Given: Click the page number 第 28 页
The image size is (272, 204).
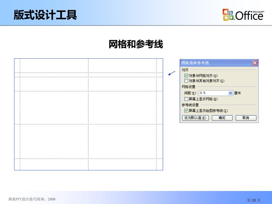Looking at the screenshot, I should pyautogui.click(x=254, y=200).
